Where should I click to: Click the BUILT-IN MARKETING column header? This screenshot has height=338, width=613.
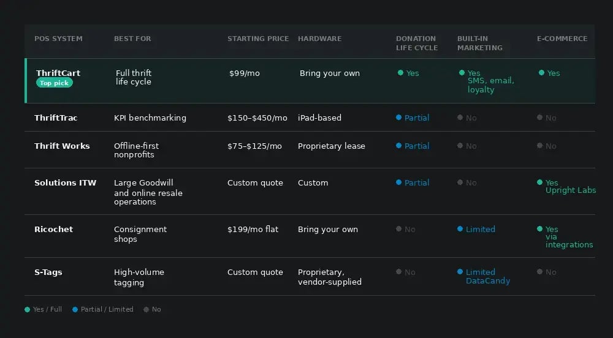point(480,43)
